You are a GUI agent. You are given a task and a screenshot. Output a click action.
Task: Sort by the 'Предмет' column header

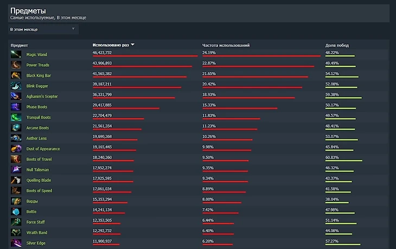pos(19,45)
